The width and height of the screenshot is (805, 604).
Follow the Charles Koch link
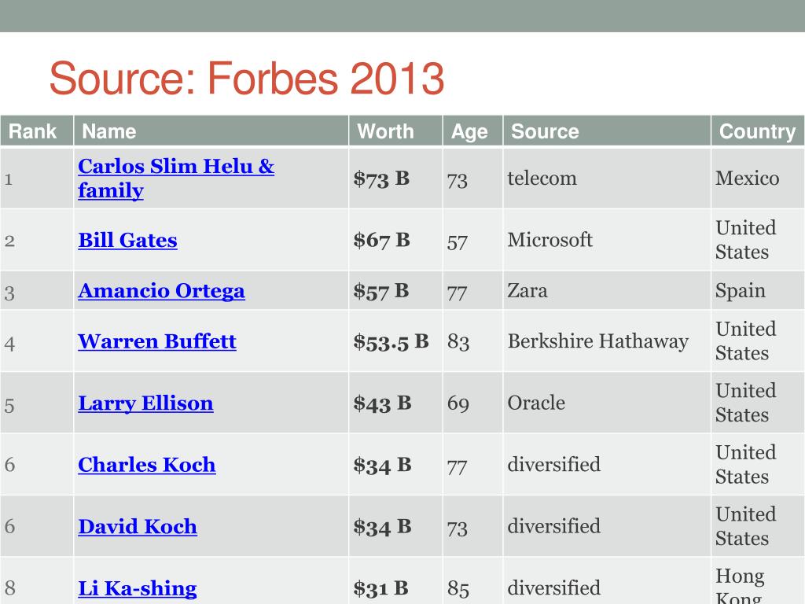coord(147,464)
